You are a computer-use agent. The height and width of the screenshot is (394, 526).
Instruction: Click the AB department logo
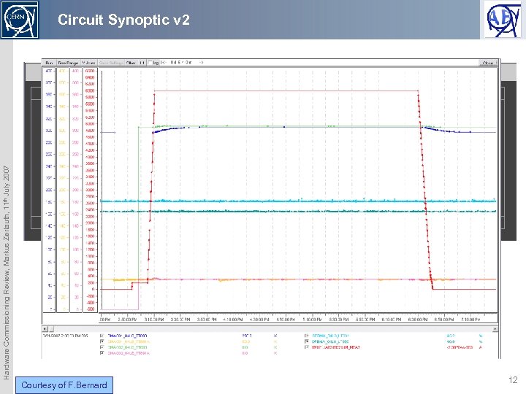(503, 20)
